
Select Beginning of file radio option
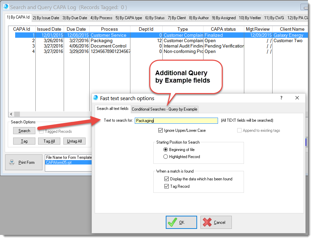coord(165,150)
